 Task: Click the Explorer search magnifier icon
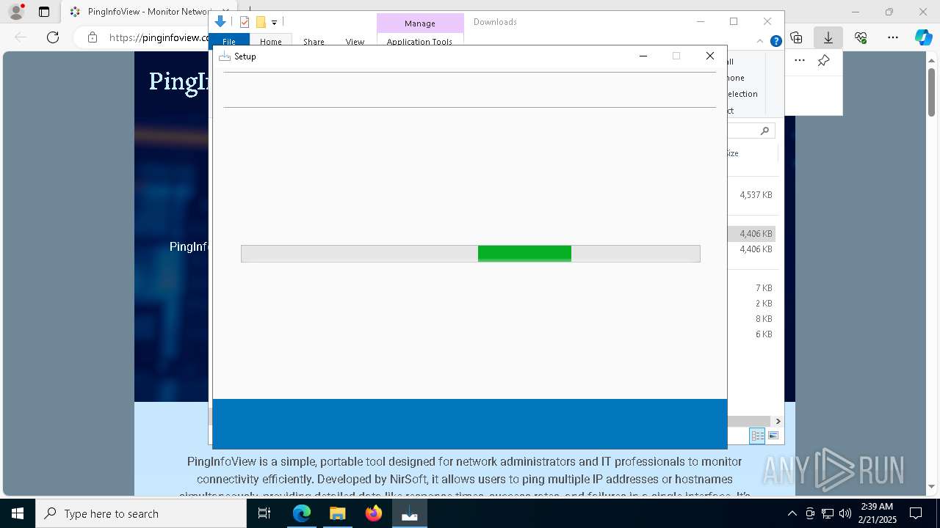pyautogui.click(x=764, y=131)
